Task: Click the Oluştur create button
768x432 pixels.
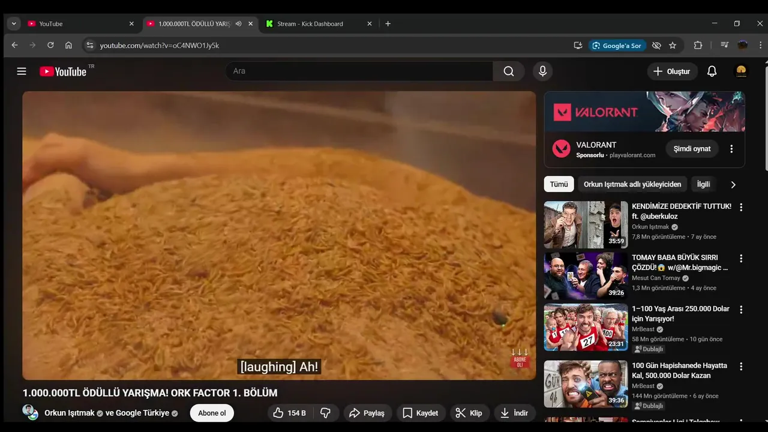Action: pyautogui.click(x=672, y=71)
